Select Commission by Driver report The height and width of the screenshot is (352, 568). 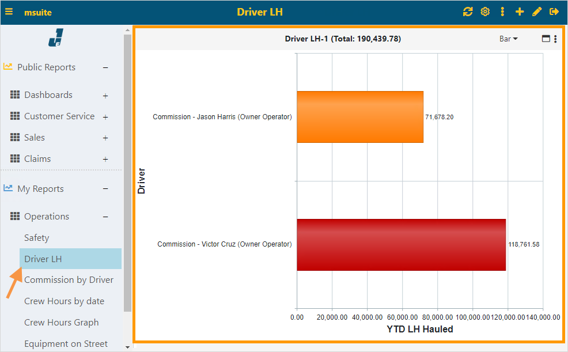(x=69, y=279)
